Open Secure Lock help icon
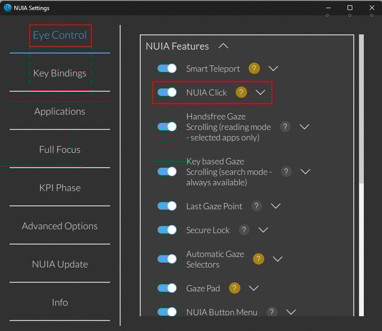 (244, 230)
